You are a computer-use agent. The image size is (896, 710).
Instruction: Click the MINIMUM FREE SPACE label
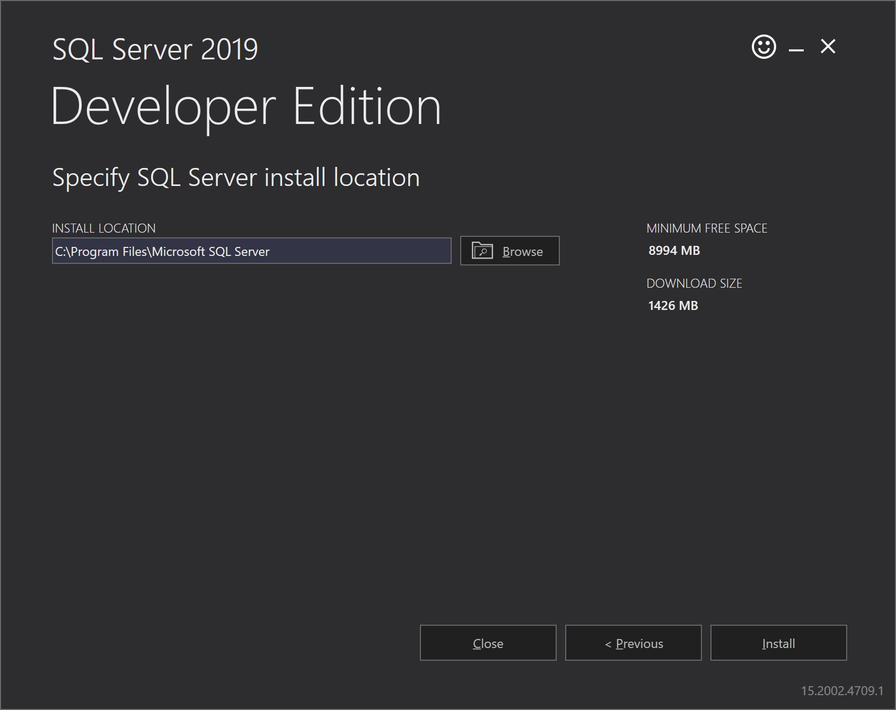pos(707,228)
